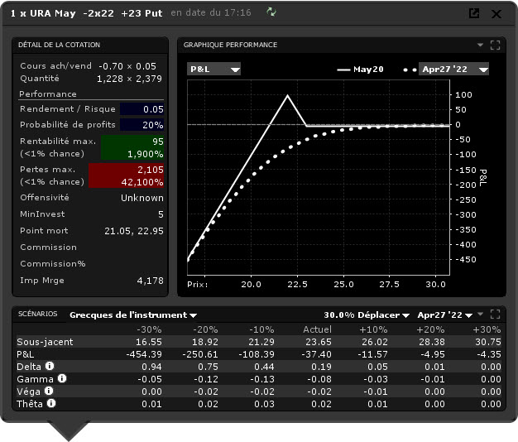Close the URA May put strategy panel
This screenshot has height=442, width=518.
pos(496,13)
